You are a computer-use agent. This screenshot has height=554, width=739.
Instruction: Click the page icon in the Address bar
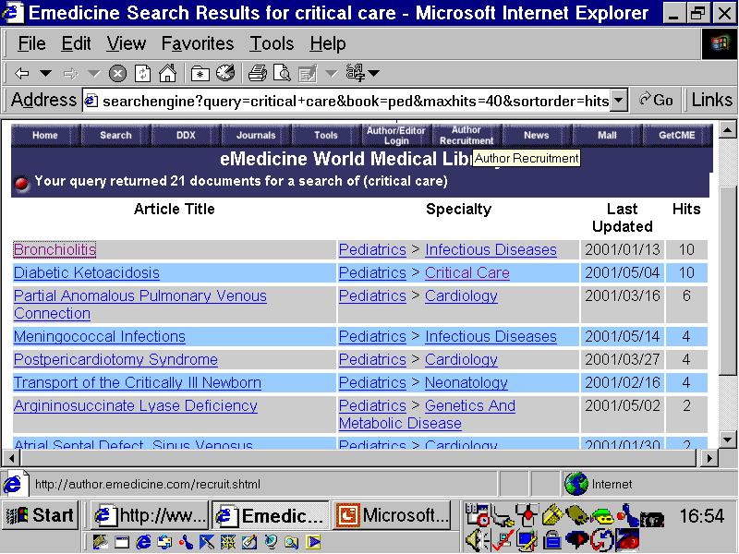(91, 101)
